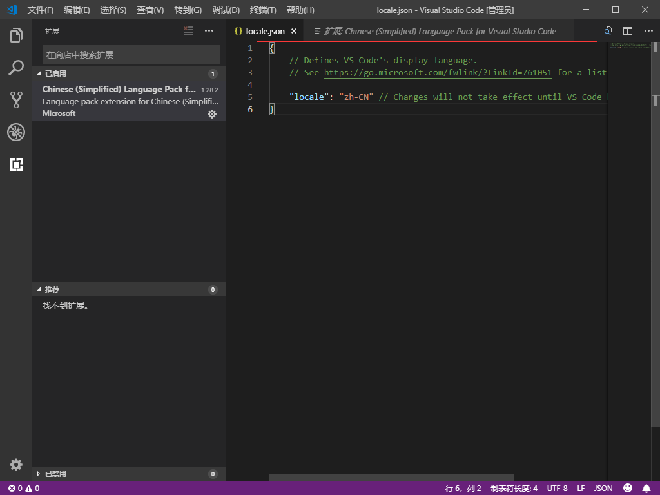The height and width of the screenshot is (495, 660).
Task: Open the 转到(G) menu
Action: (x=188, y=10)
